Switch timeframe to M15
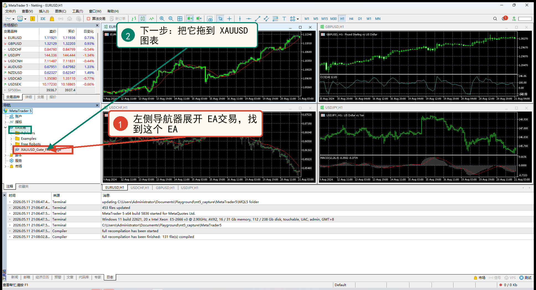 tap(324, 19)
